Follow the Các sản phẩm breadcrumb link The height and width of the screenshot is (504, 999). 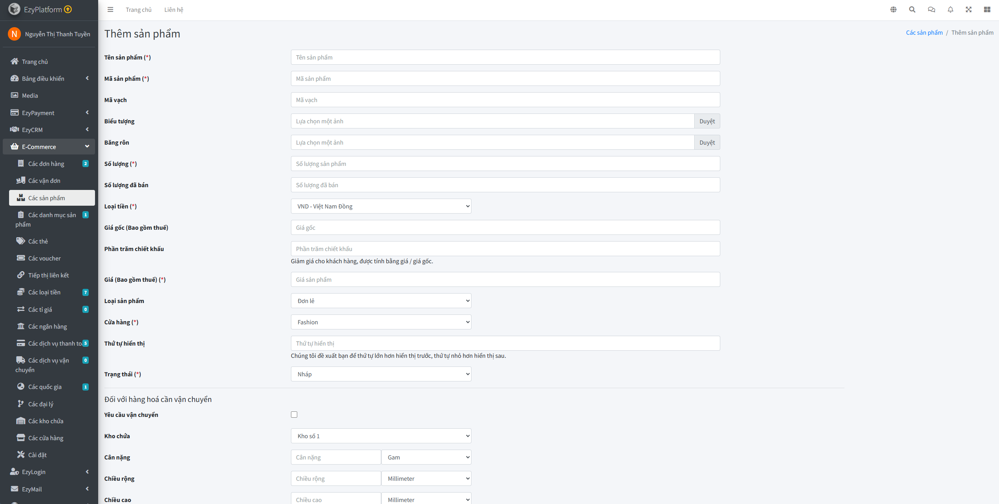click(924, 33)
